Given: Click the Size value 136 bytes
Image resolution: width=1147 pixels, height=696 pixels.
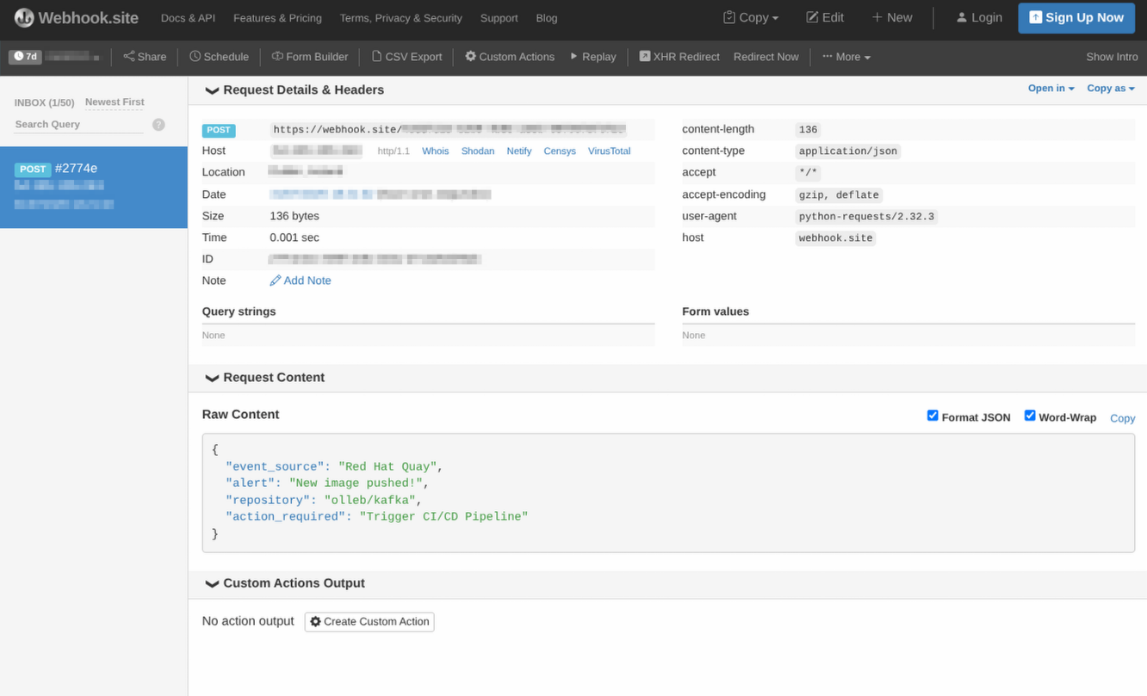Looking at the screenshot, I should pyautogui.click(x=294, y=216).
